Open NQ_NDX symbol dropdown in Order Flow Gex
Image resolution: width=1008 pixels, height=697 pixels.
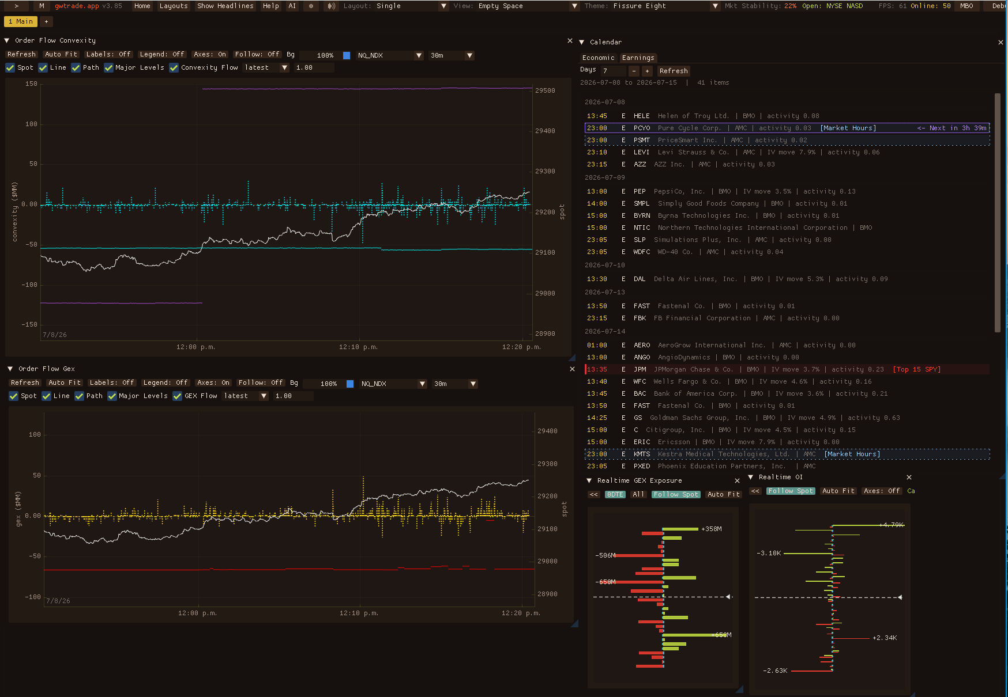click(394, 384)
